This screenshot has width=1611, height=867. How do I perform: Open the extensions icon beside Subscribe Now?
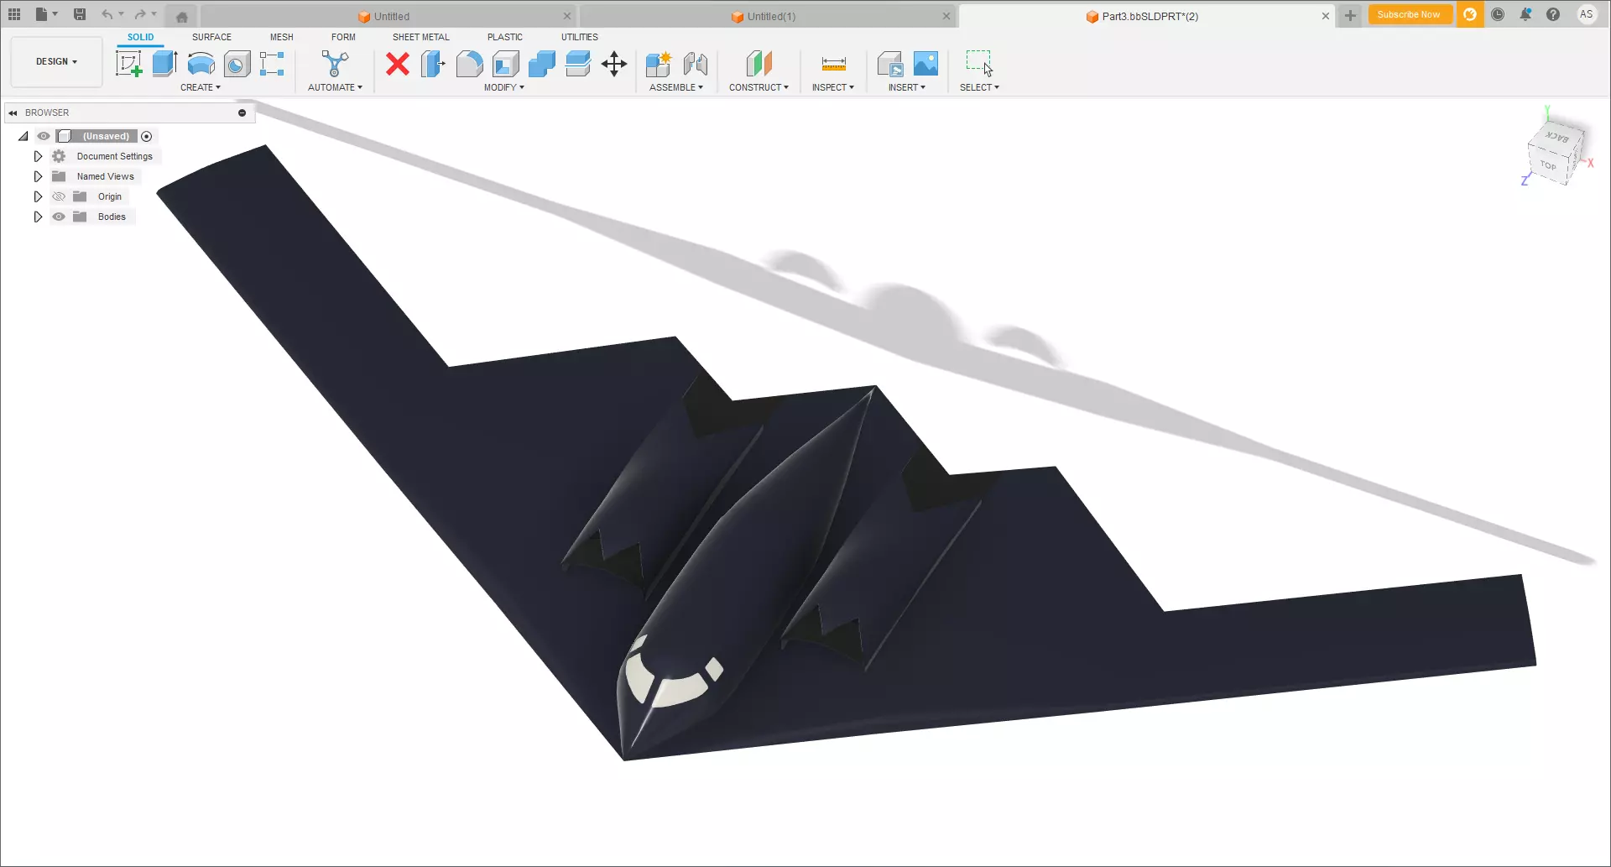(1470, 14)
